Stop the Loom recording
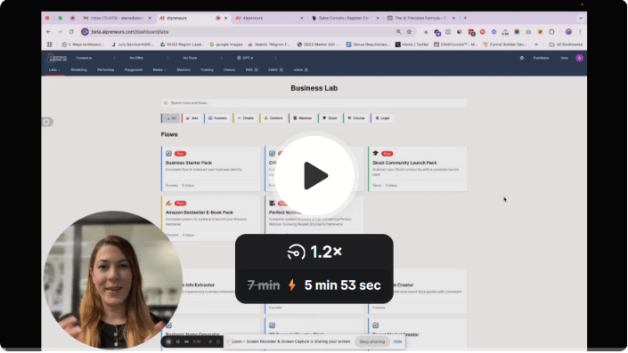628x353 pixels. click(168, 341)
